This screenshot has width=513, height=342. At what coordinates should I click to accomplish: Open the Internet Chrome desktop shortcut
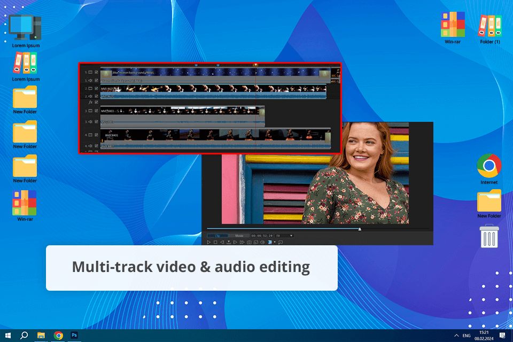[x=489, y=169]
